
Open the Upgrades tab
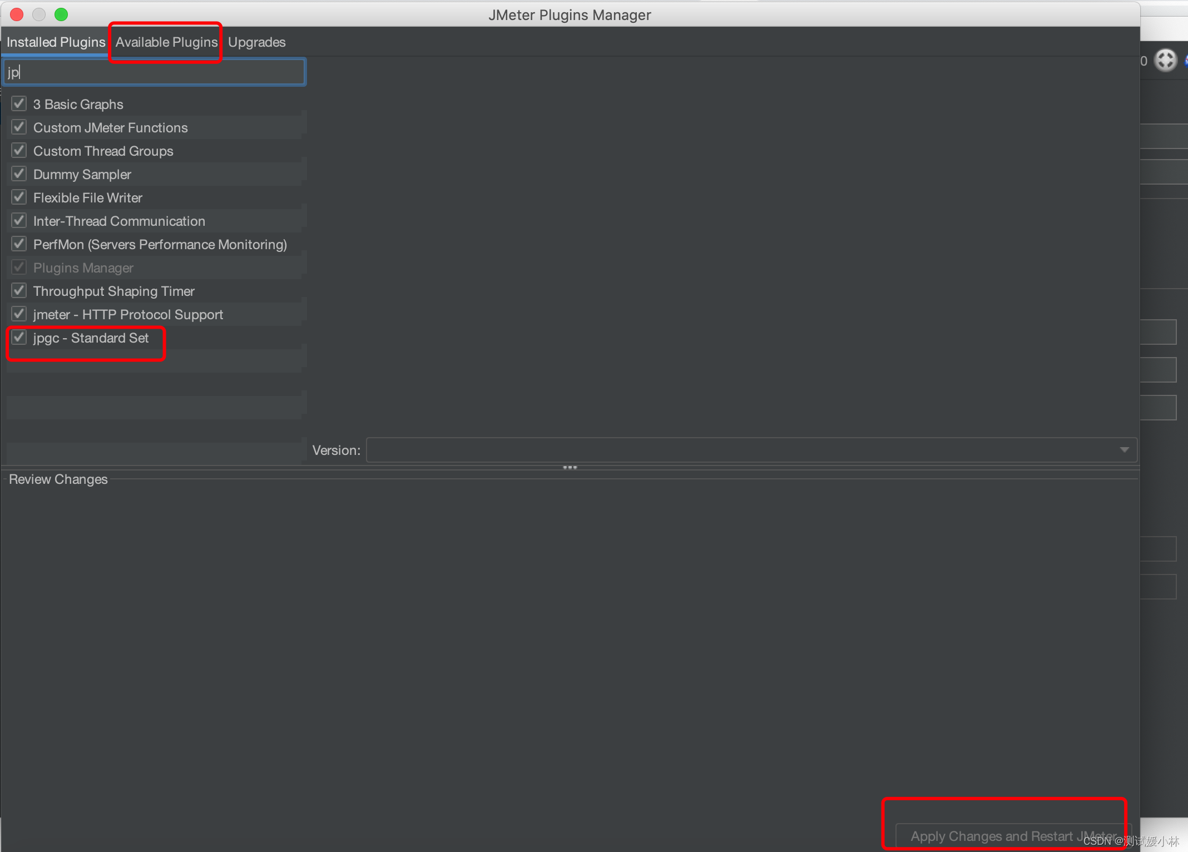coord(256,42)
